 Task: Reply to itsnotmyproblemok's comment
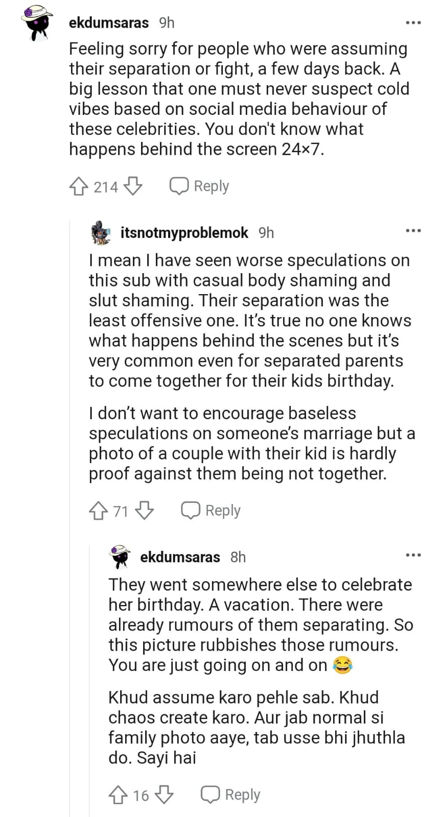[x=211, y=510]
